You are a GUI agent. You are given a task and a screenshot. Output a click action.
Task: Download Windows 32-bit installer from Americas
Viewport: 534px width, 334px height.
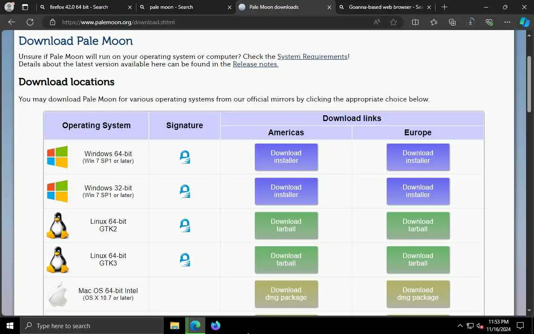286,191
